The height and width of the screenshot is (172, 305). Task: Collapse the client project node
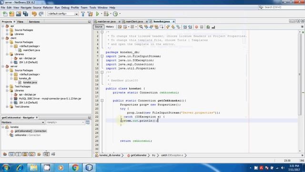(3, 38)
